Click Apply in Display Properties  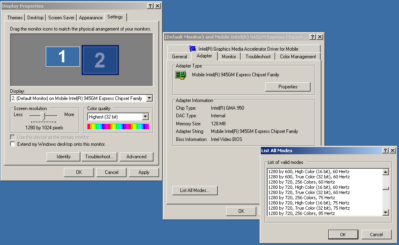click(x=144, y=172)
